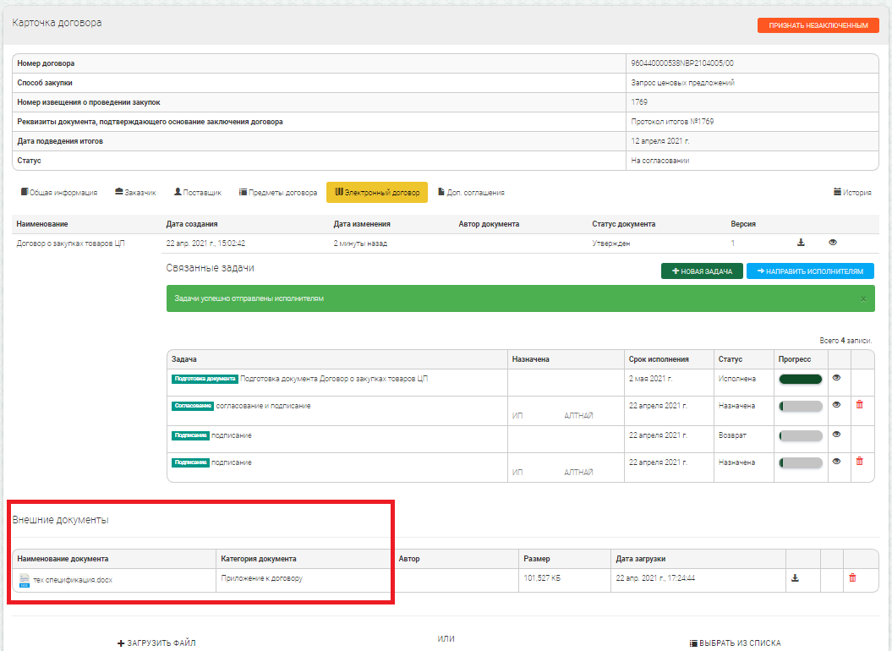Click the docx file icon of тех спецификация
The height and width of the screenshot is (651, 892).
pyautogui.click(x=24, y=580)
